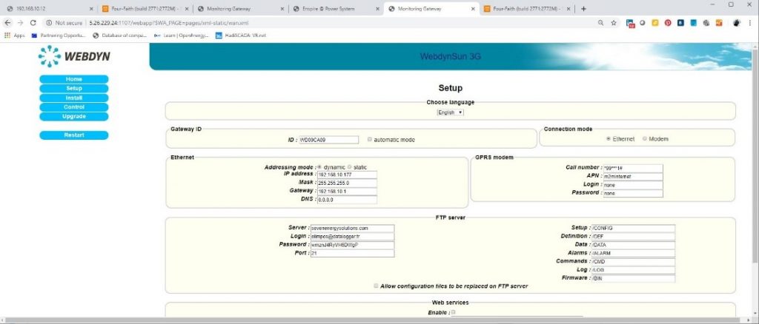Open the Upgrade page
Viewport: 759px width, 324px height.
tap(74, 116)
